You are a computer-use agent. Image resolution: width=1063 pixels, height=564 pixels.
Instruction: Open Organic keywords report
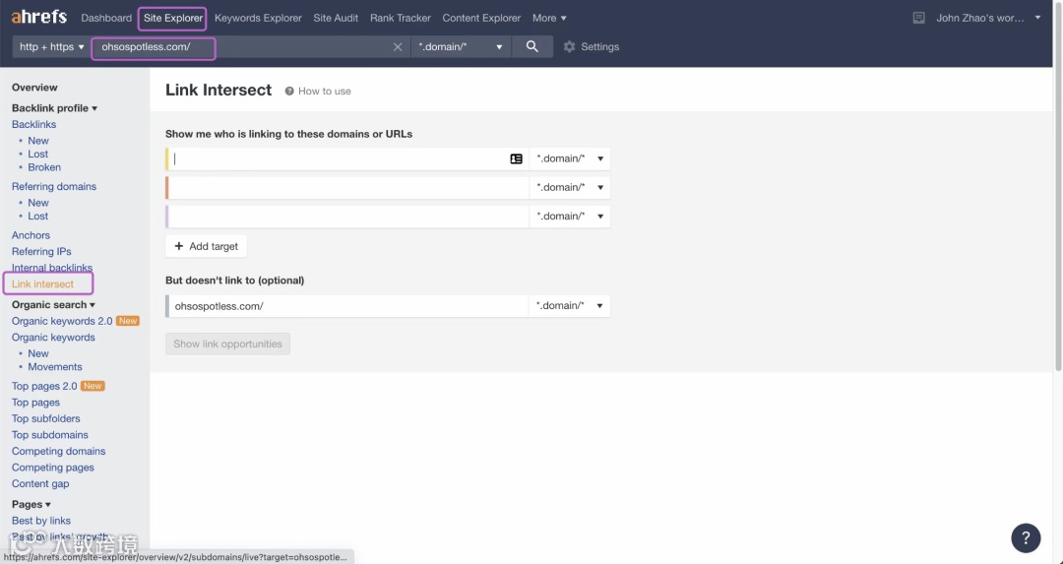(x=53, y=337)
